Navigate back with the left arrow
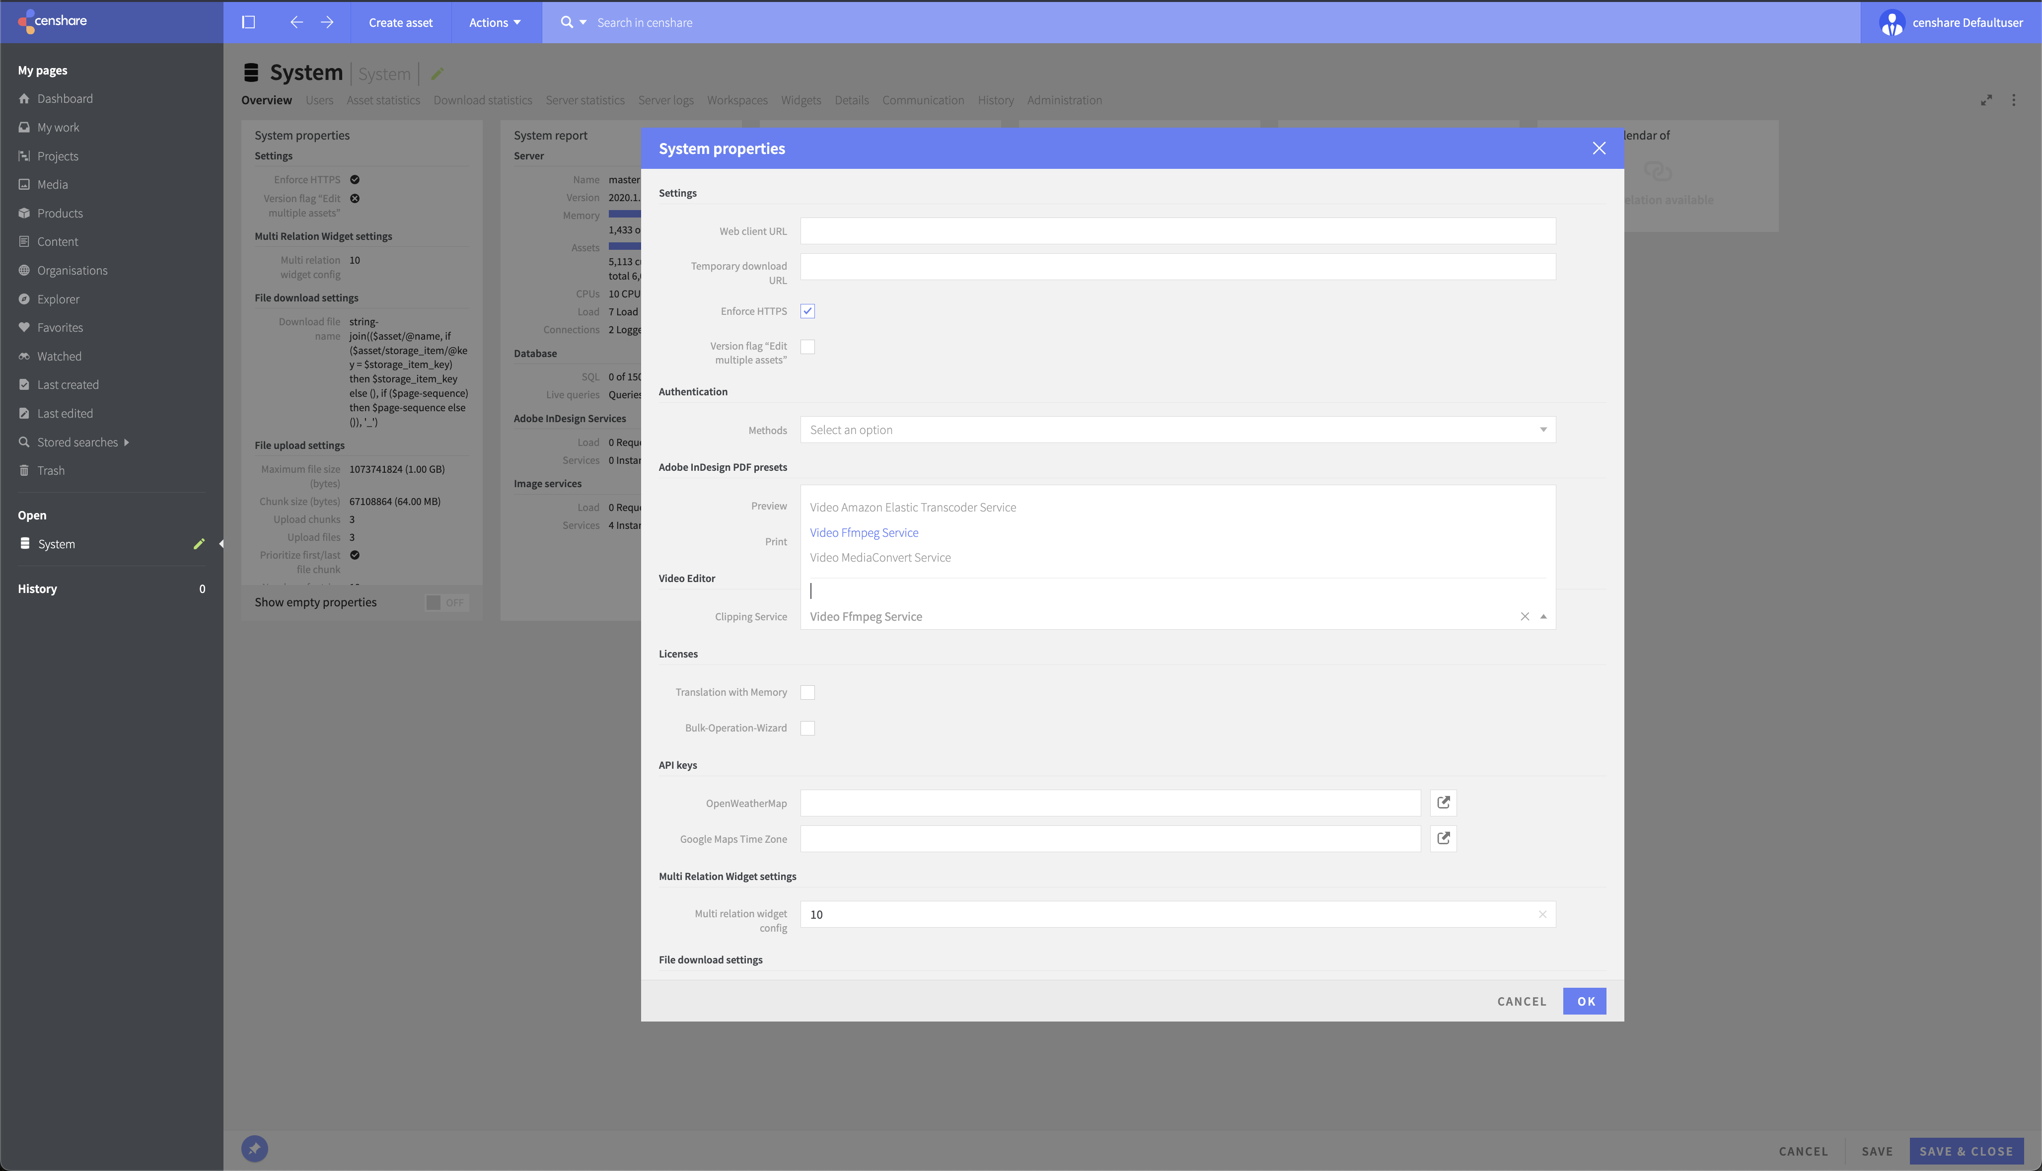 tap(296, 22)
